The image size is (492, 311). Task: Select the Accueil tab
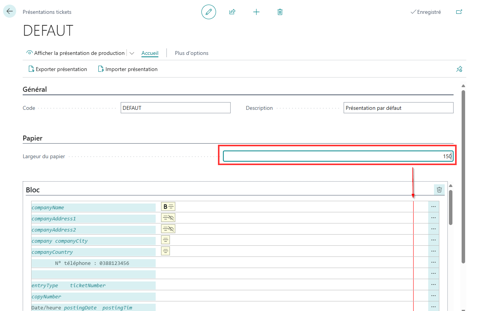[x=150, y=53]
